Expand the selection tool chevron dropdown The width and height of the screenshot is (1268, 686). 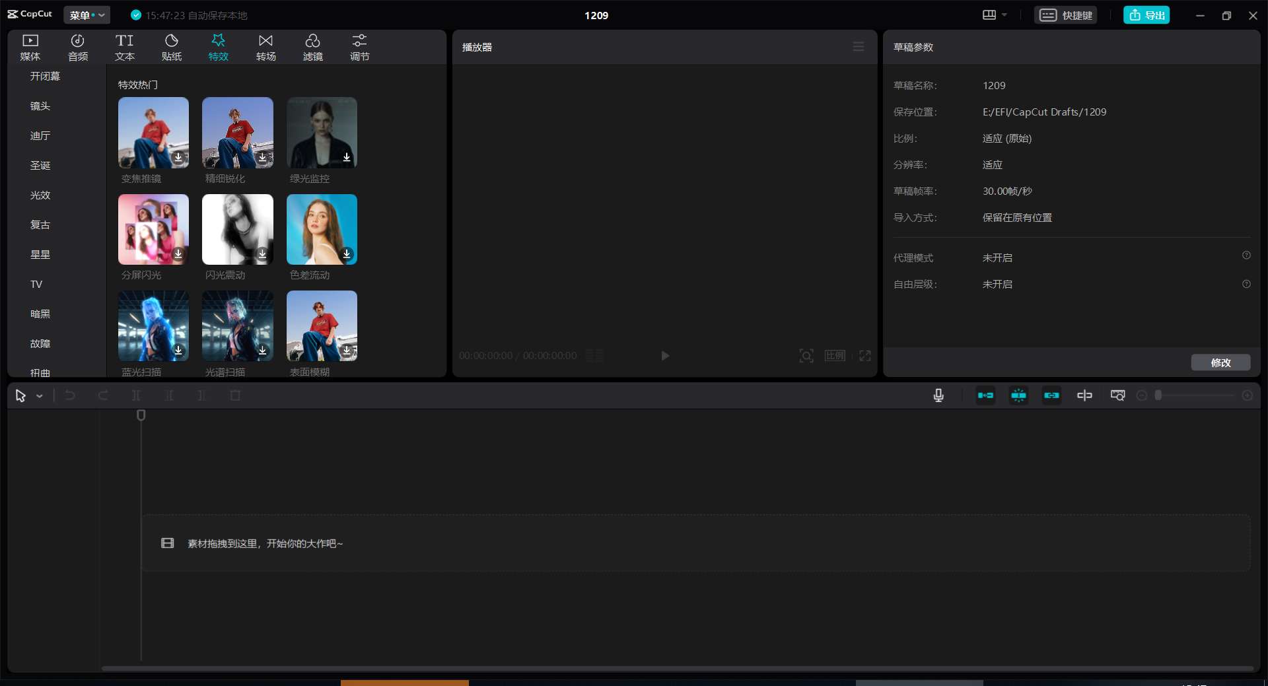tap(39, 395)
